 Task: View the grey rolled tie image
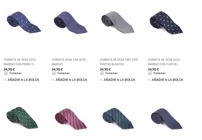(x=118, y=22)
